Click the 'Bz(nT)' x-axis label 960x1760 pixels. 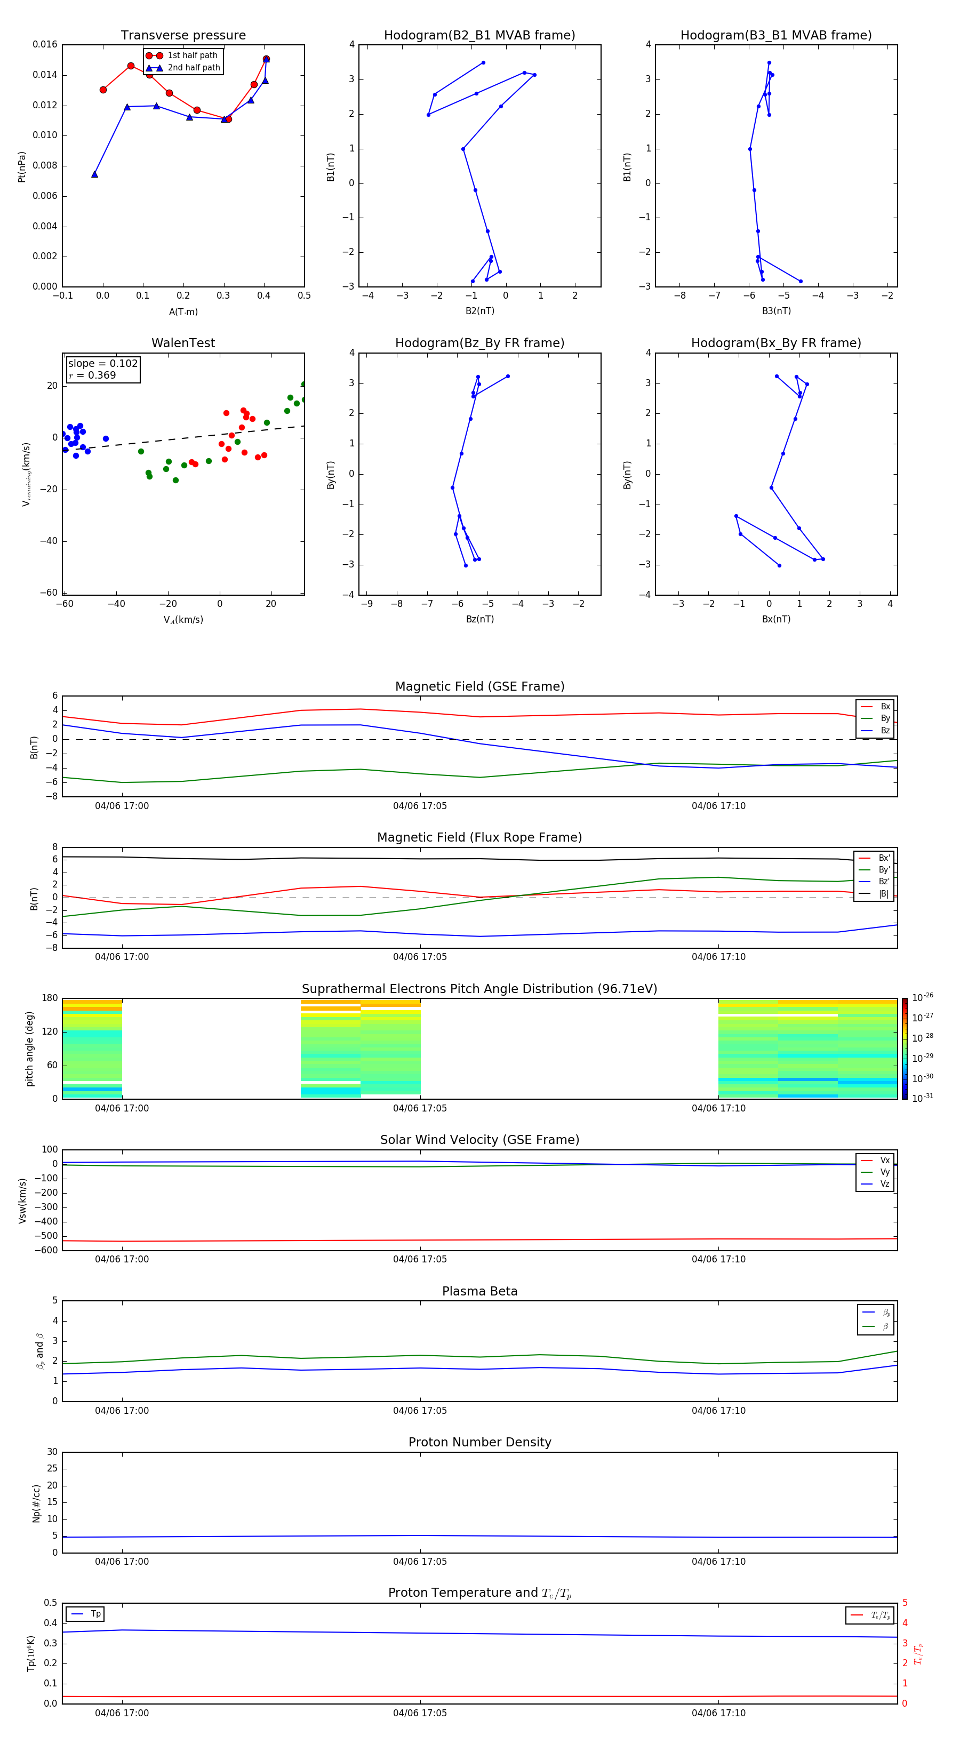479,619
